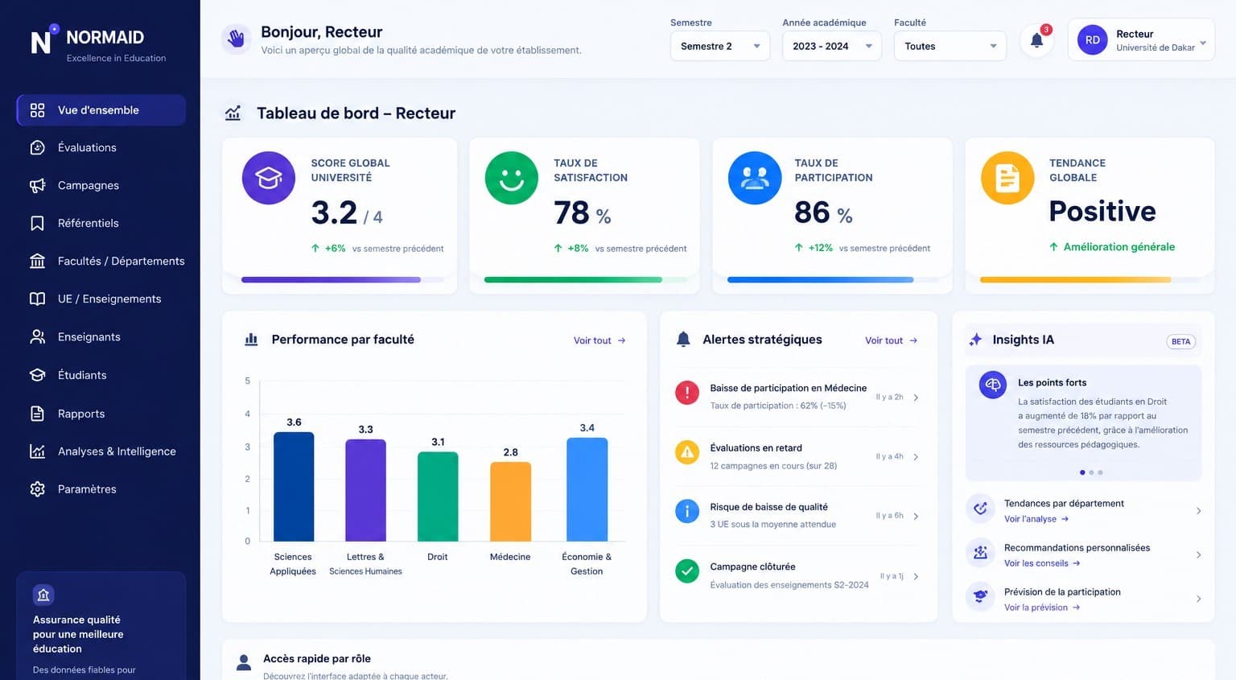Click the document trend icon
Screen dimensions: 1236x680
[1007, 178]
